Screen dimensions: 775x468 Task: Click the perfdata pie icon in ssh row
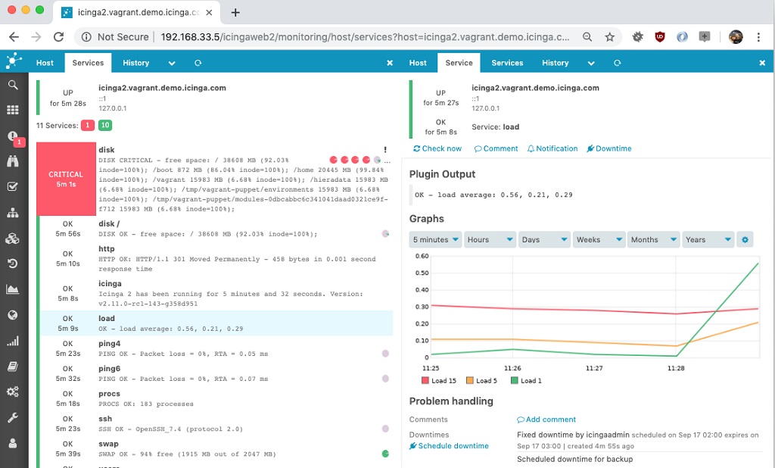coord(385,429)
